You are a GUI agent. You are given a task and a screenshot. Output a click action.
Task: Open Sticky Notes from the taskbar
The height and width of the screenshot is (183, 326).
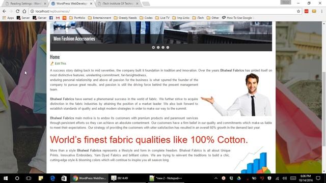(x=41, y=178)
